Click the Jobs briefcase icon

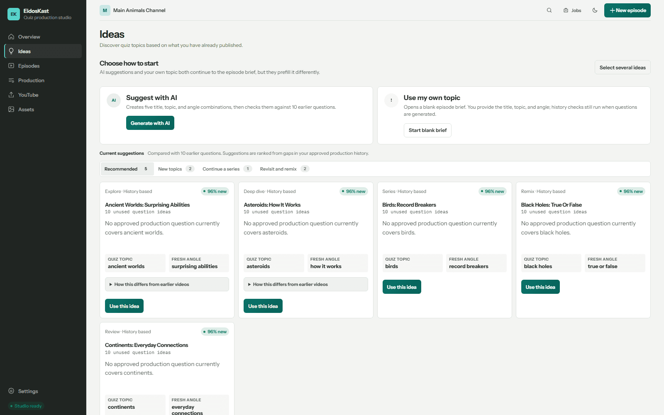coord(566,10)
